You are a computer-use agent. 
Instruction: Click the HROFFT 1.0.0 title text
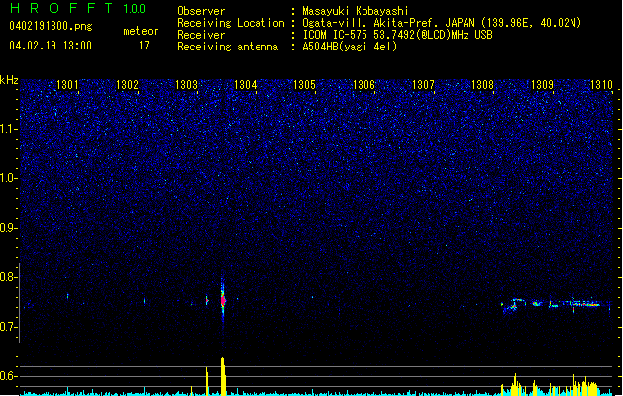77,8
